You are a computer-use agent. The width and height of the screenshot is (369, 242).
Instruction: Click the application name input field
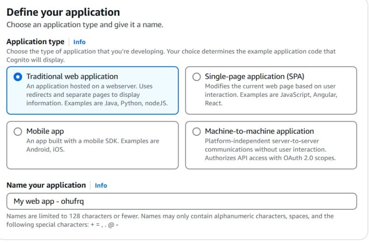coord(182,201)
